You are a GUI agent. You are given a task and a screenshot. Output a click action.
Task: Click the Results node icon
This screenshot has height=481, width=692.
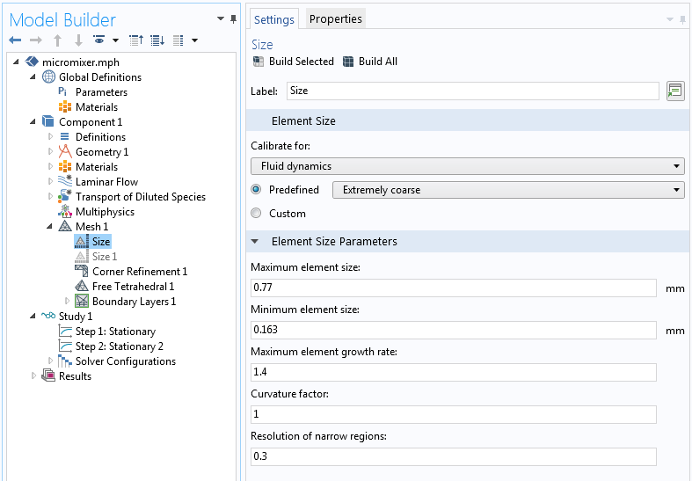(48, 376)
